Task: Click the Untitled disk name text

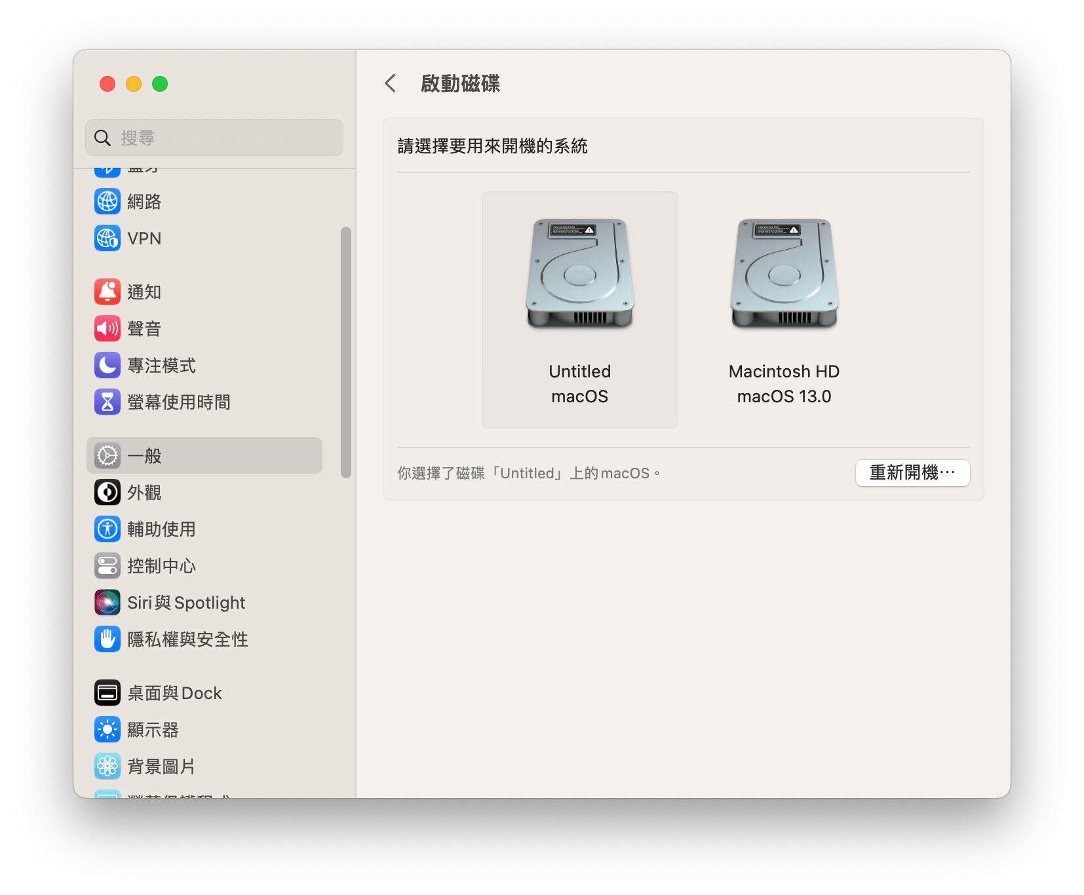Action: 580,371
